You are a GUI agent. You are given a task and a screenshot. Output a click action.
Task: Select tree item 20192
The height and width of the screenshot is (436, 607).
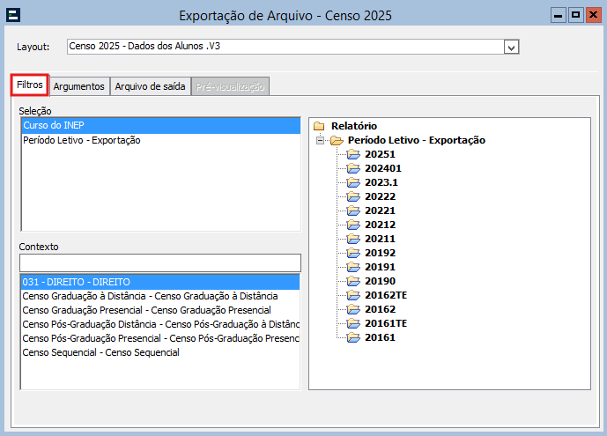point(381,253)
